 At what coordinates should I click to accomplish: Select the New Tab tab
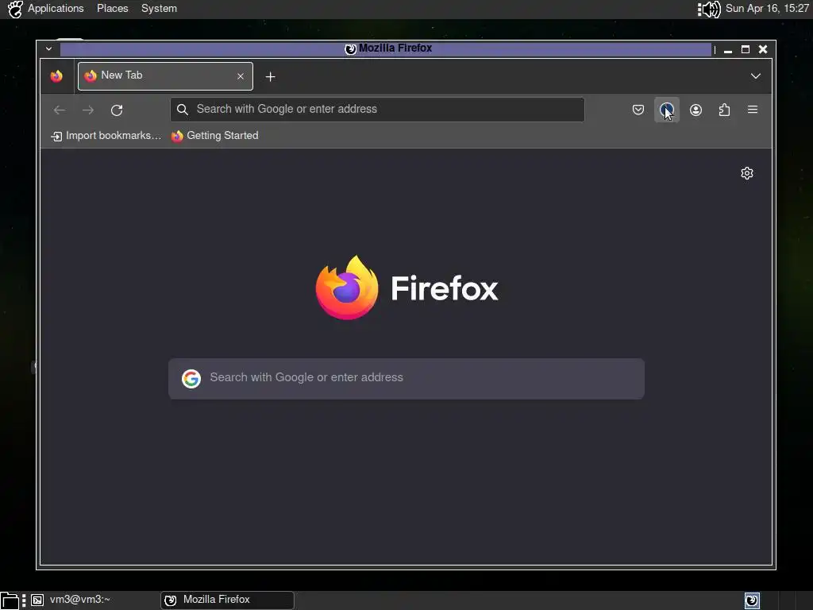pyautogui.click(x=165, y=76)
